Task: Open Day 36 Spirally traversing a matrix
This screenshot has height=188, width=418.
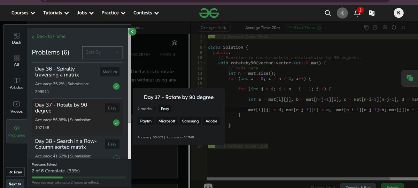Action: tap(77, 80)
